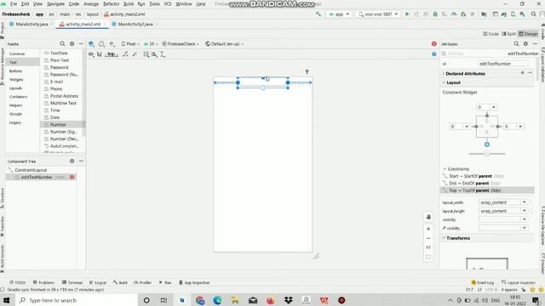This screenshot has height=306, width=545.
Task: Open the vivo device selector dropdown
Action: point(378,14)
